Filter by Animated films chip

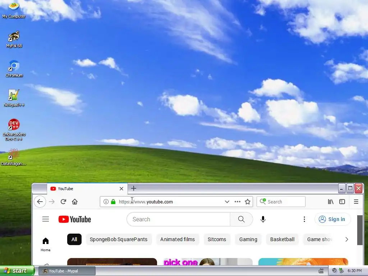178,239
